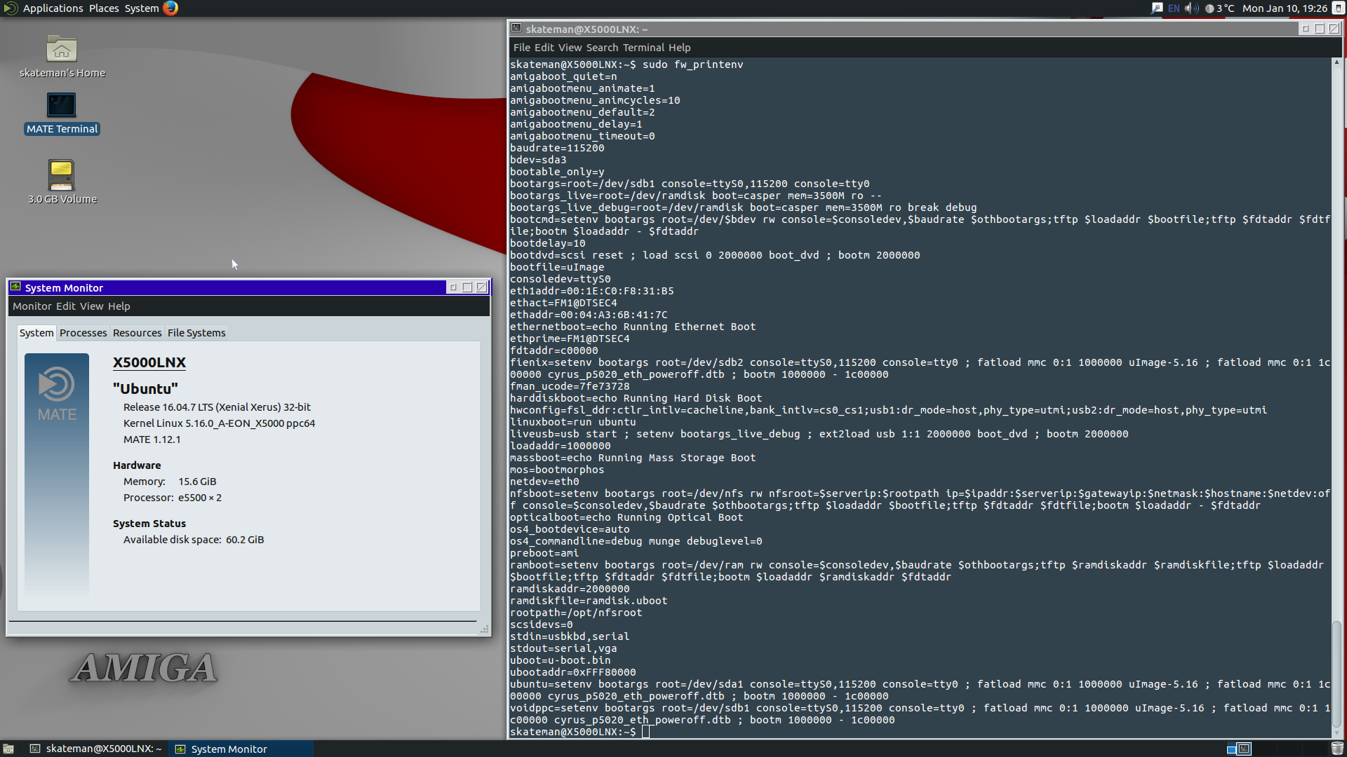This screenshot has height=757, width=1347.
Task: Click the shutdown switch icon in panel
Action: [x=1338, y=8]
